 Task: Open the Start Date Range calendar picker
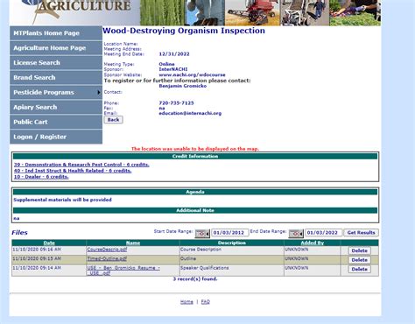pos(202,234)
